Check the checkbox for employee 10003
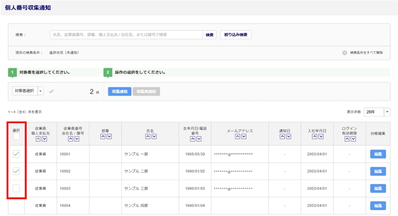 click(16, 189)
